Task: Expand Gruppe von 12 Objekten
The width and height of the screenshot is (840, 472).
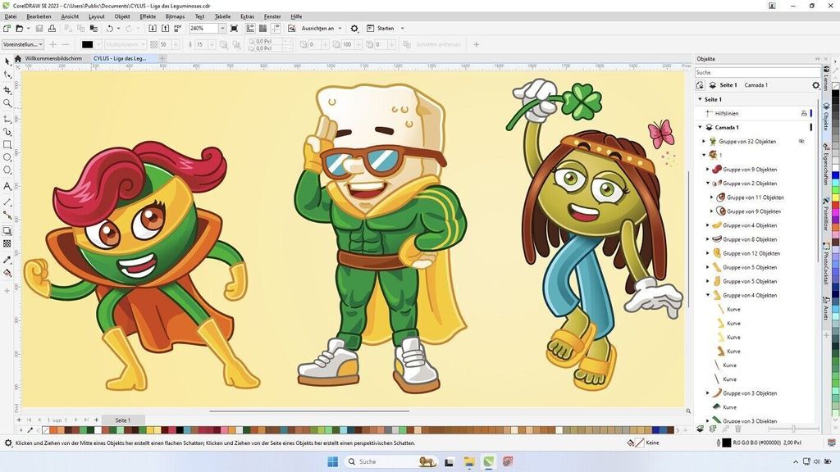Action: pos(708,254)
